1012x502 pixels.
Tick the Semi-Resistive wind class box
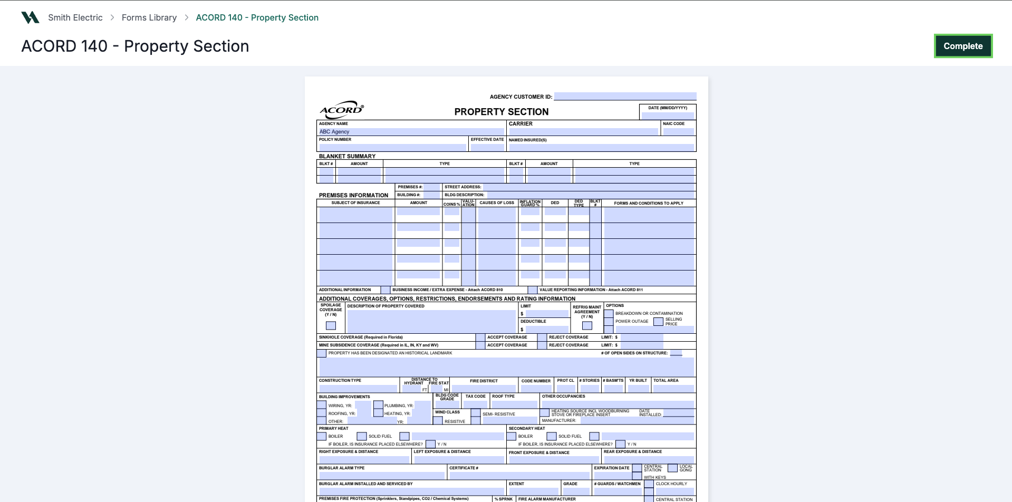tap(476, 413)
